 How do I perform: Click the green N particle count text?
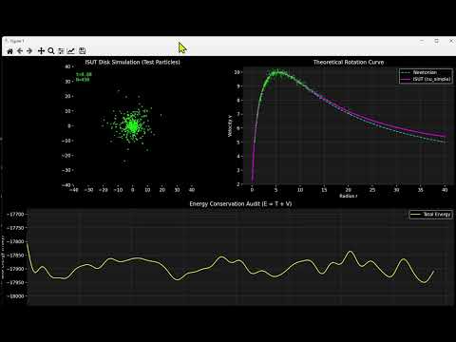pos(83,80)
